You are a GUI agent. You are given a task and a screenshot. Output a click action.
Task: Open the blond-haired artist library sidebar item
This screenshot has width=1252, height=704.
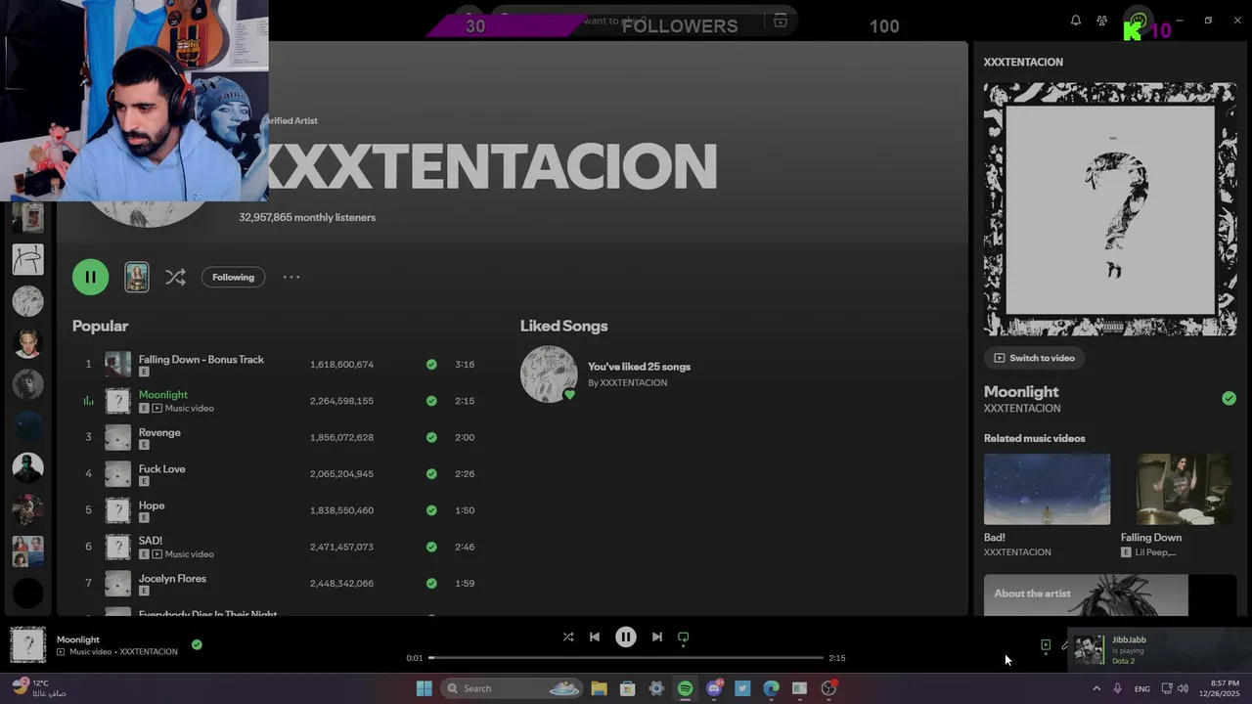click(x=27, y=343)
